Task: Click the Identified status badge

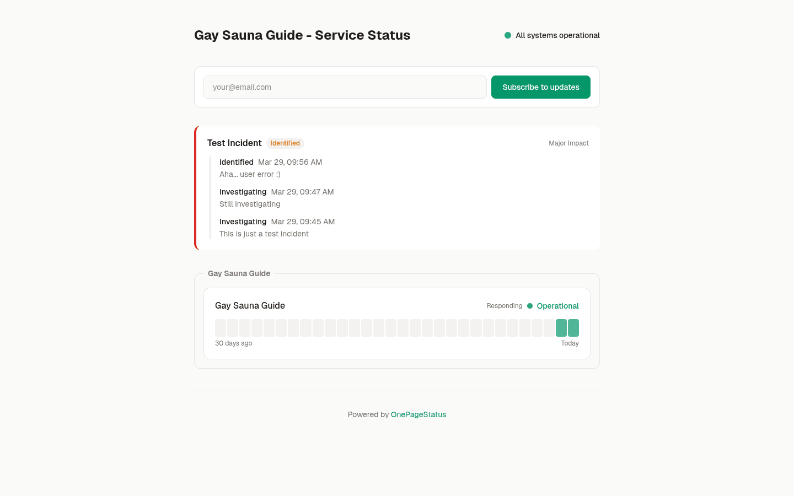Action: (x=285, y=143)
